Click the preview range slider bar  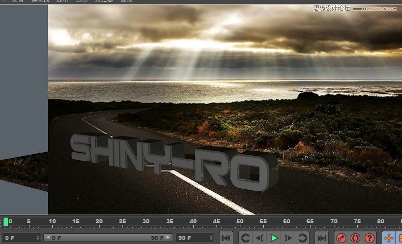coord(108,238)
